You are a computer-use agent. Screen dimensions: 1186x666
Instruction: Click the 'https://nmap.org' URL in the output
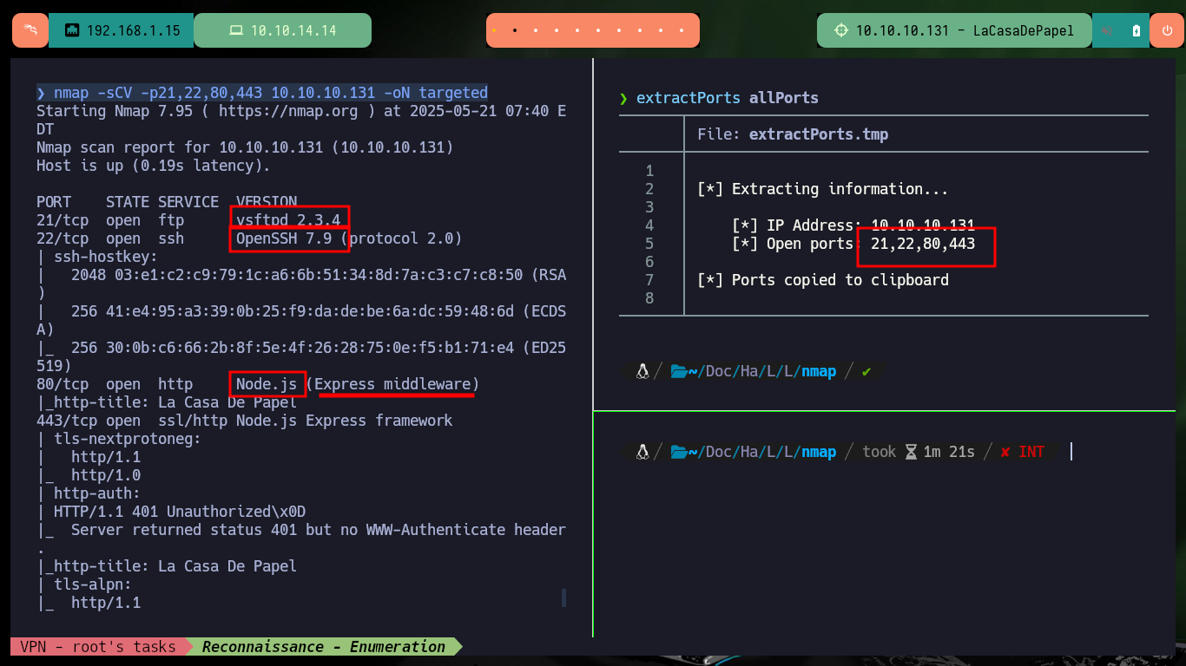[x=288, y=111]
